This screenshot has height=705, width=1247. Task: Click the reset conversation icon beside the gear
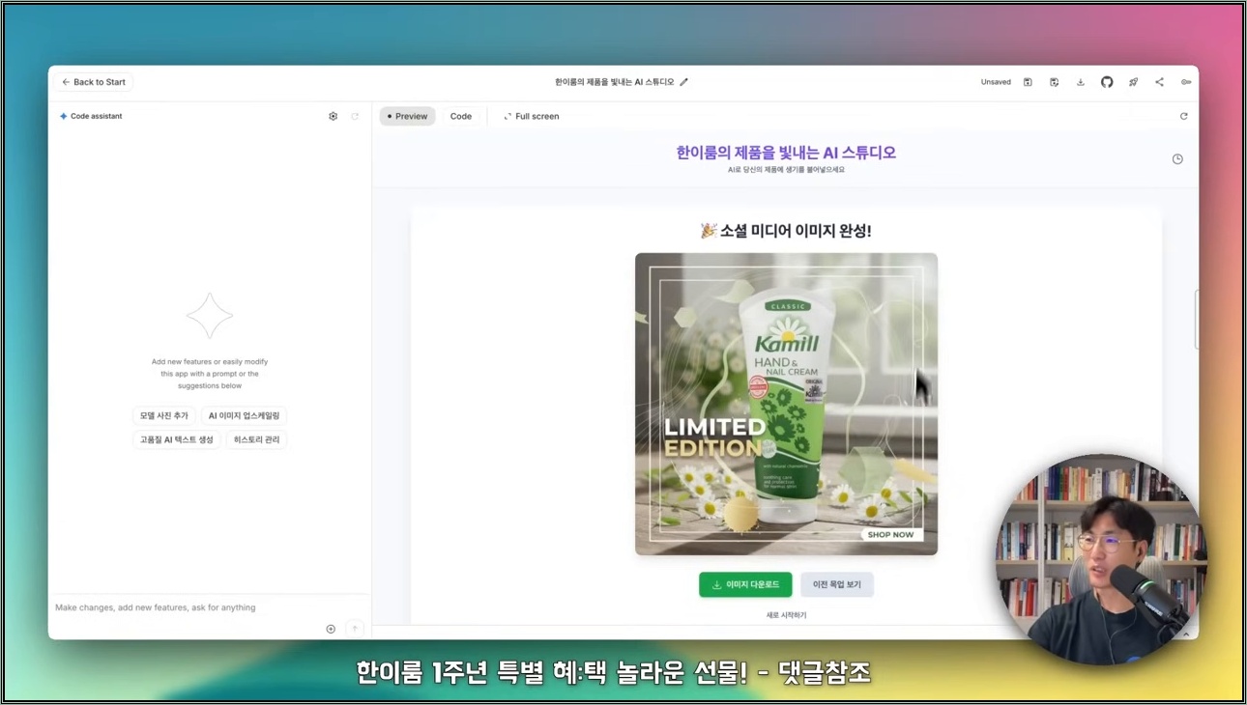click(355, 116)
